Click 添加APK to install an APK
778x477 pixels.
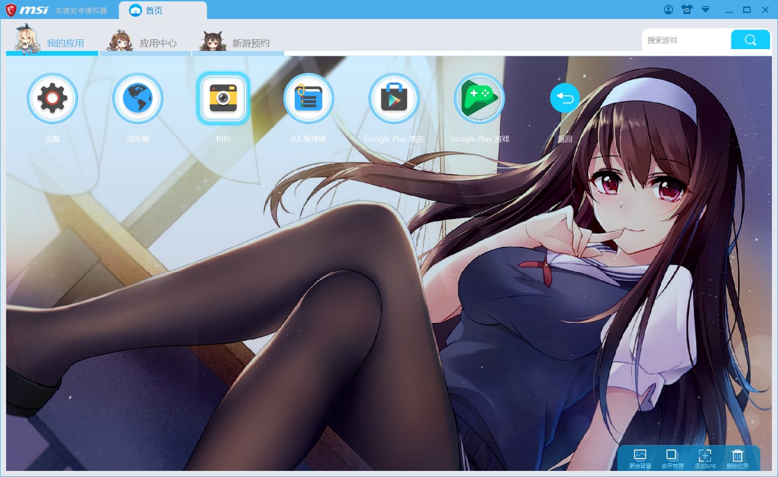(x=705, y=458)
